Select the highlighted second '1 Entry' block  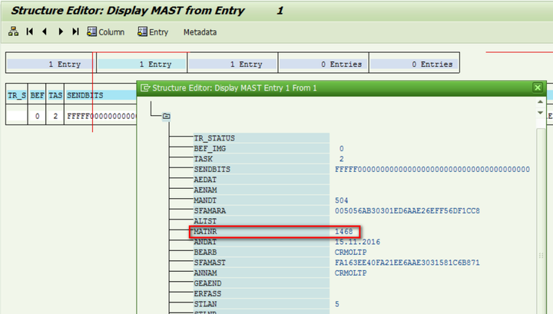click(x=142, y=64)
